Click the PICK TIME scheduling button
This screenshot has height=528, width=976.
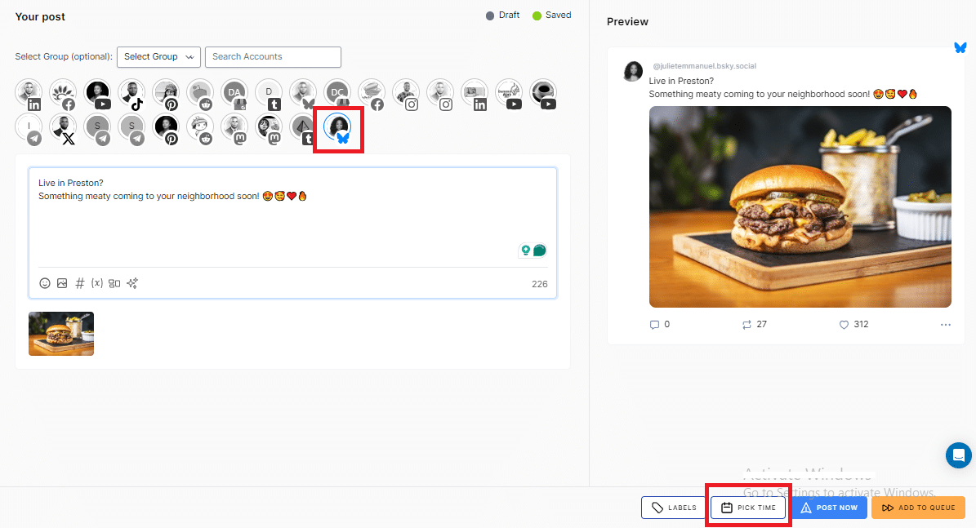(748, 507)
